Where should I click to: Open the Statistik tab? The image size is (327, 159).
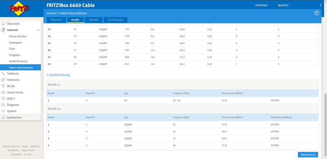point(93,20)
